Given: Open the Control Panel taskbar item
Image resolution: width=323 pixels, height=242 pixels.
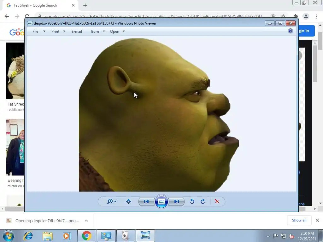Looking at the screenshot, I should [106, 236].
